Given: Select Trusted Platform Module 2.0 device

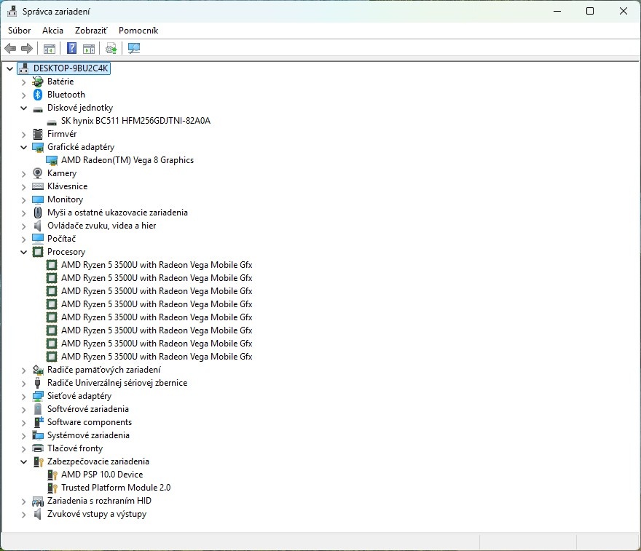Looking at the screenshot, I should click(x=115, y=488).
